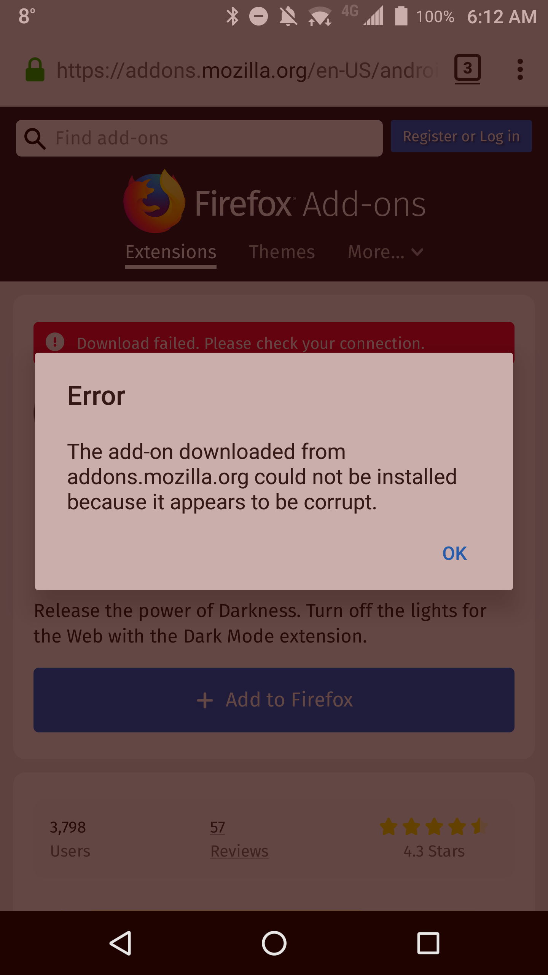
Task: Focus the Find add-ons search field
Action: pyautogui.click(x=199, y=138)
